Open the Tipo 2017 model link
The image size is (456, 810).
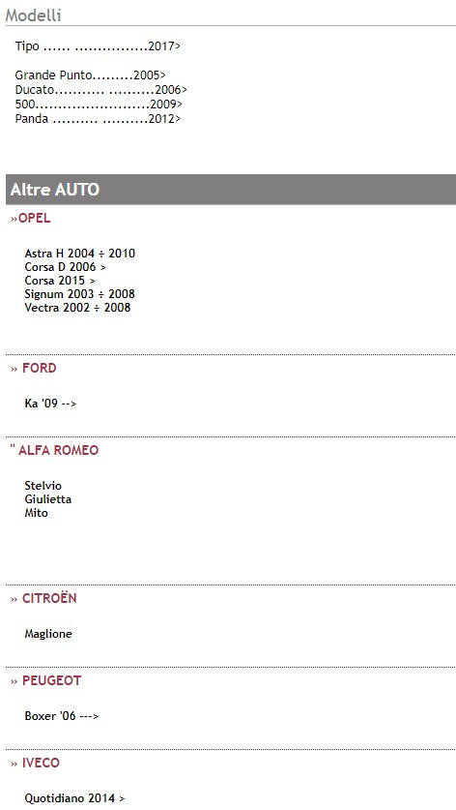pos(98,46)
